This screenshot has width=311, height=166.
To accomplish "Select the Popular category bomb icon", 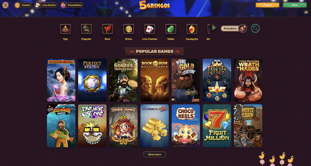I will [86, 29].
